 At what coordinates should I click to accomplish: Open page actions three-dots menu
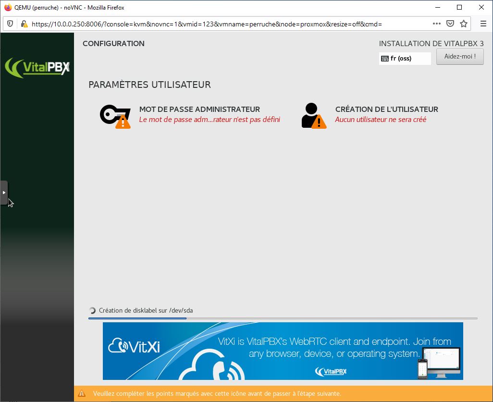(x=436, y=24)
